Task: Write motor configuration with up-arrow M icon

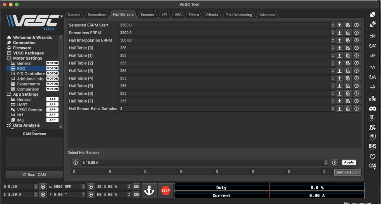Action: (372, 36)
